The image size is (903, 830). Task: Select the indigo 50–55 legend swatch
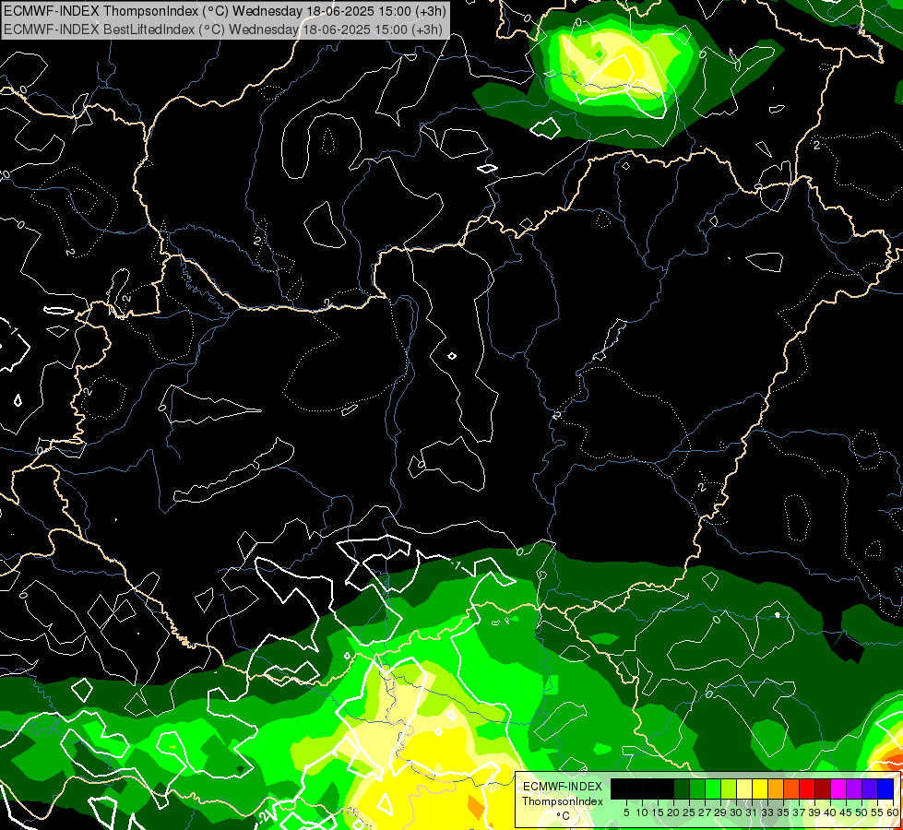tap(869, 789)
